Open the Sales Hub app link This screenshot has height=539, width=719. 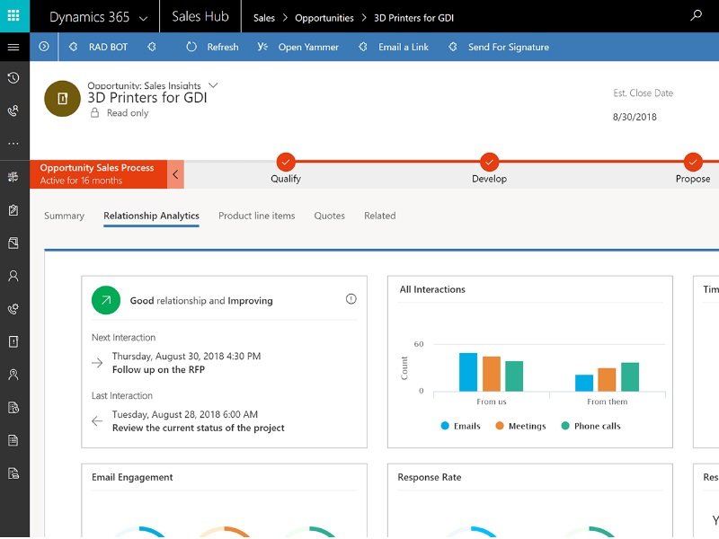pyautogui.click(x=200, y=16)
